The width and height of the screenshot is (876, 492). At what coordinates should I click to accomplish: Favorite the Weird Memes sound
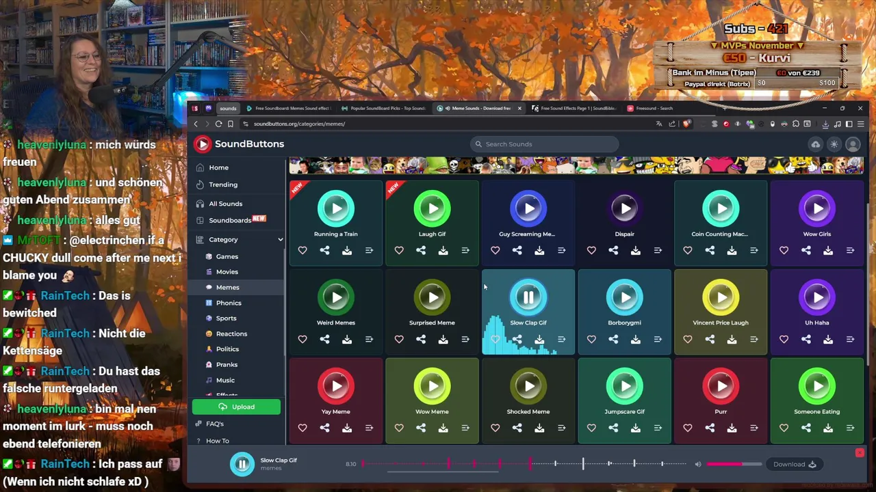point(302,339)
